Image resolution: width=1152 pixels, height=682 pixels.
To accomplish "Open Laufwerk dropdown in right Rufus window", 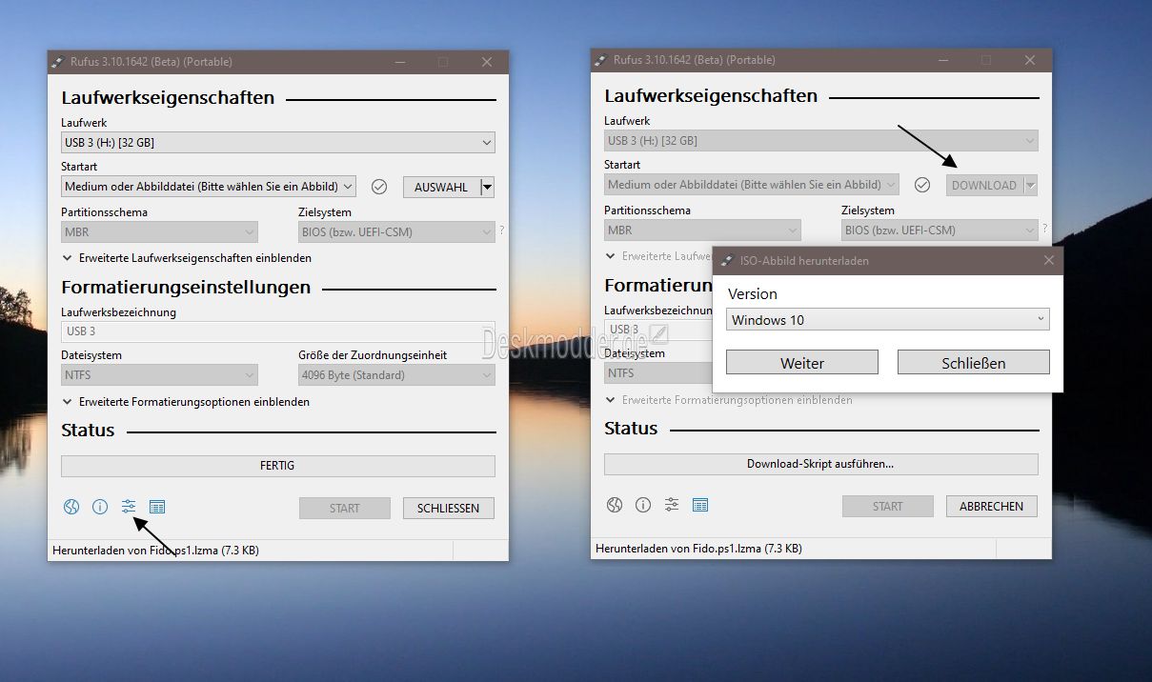I will (x=821, y=141).
